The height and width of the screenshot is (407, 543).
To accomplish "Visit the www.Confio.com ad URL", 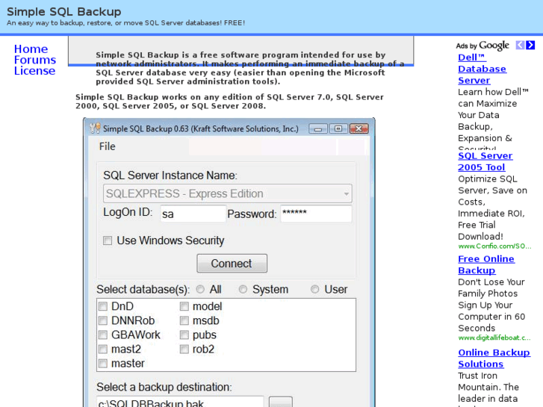I will pos(494,246).
